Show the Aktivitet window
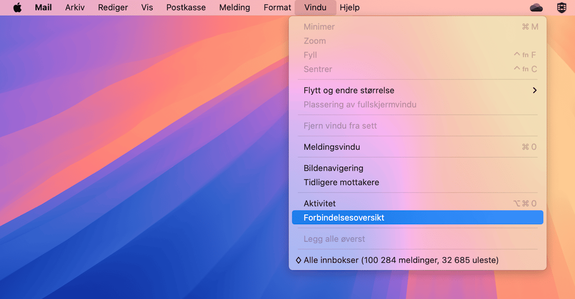Viewport: 575px width, 299px height. 418,204
